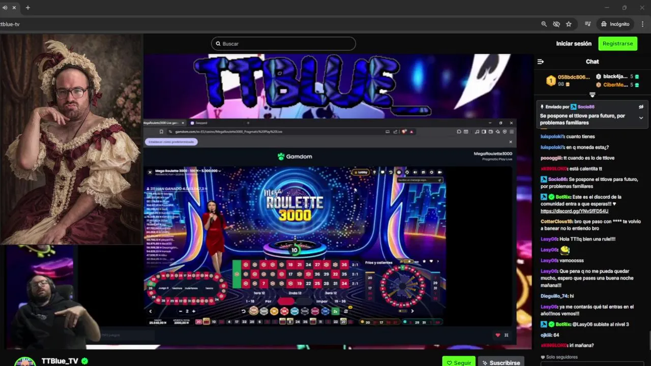Collapse the chat panel with the arrow icon
Image resolution: width=651 pixels, height=366 pixels.
541,62
